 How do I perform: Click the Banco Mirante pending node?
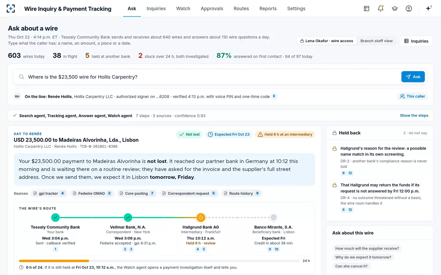(273, 218)
